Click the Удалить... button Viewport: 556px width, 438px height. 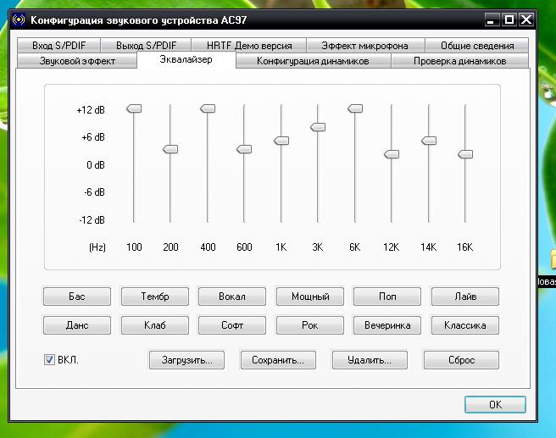[370, 360]
